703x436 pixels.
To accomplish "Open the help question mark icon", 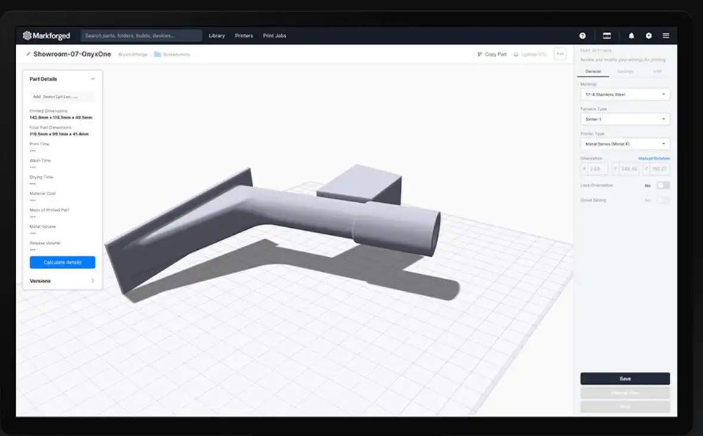I will click(582, 36).
